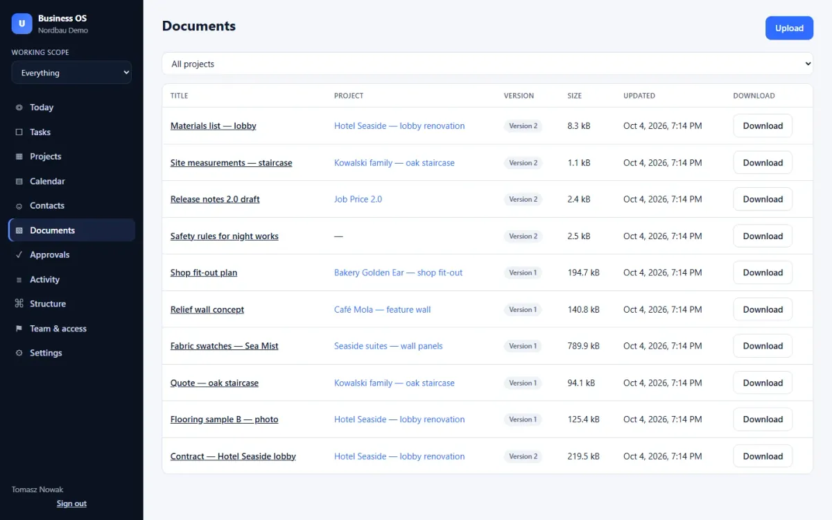Download Site measurements — staircase
832x520 pixels.
(763, 163)
